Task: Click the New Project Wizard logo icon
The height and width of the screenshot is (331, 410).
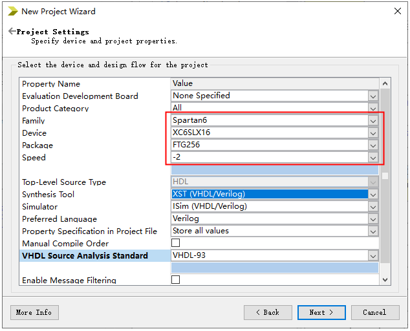Action: (12, 11)
